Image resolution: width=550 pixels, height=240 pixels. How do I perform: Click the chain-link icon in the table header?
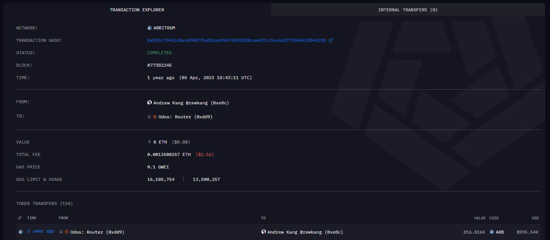[20, 218]
